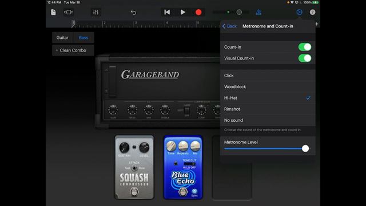
Task: Turn off Visual Count-in switch
Action: [x=305, y=58]
